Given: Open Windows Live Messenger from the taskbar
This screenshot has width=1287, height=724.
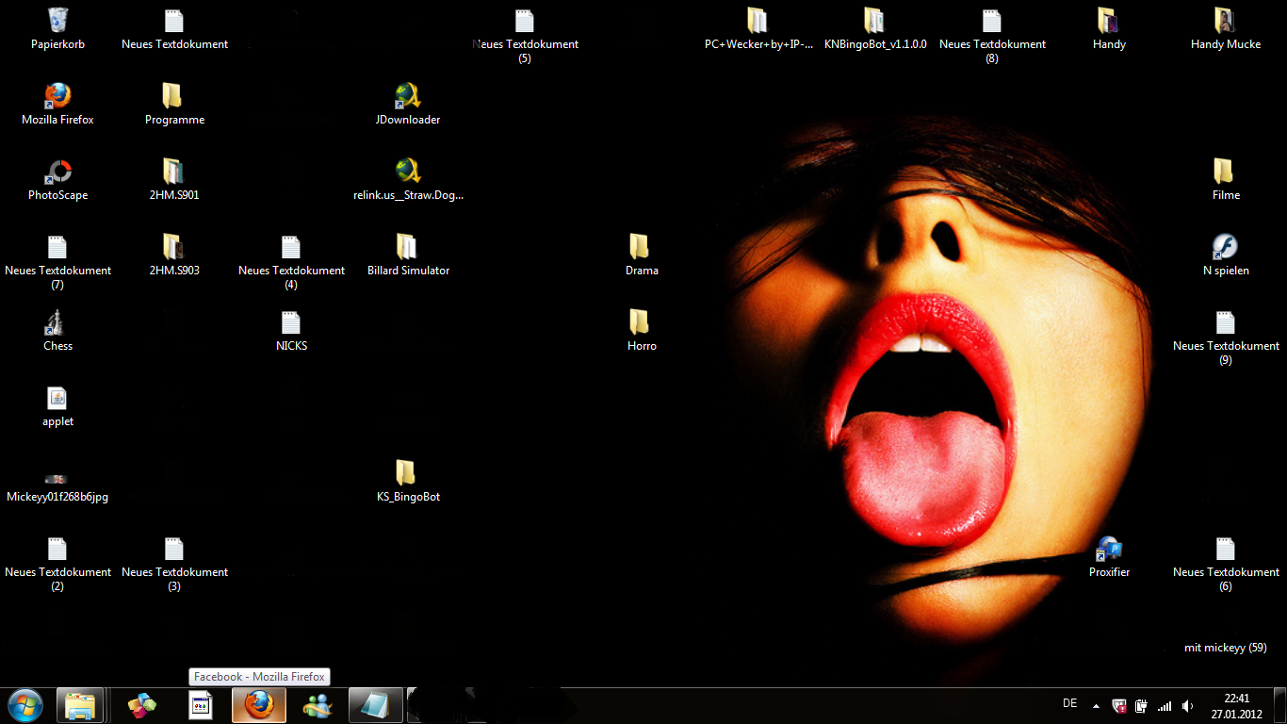Looking at the screenshot, I should point(317,704).
